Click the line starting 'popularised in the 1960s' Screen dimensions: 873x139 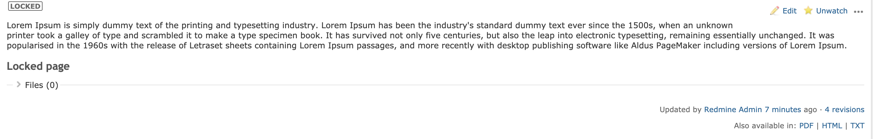pos(427,45)
